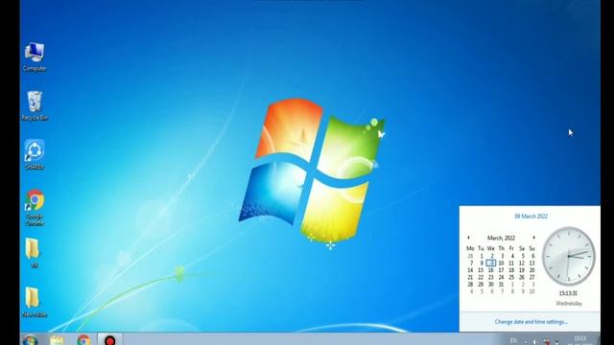Image resolution: width=614 pixels, height=345 pixels.
Task: Select March 22 in the calendar
Action: [x=481, y=277]
